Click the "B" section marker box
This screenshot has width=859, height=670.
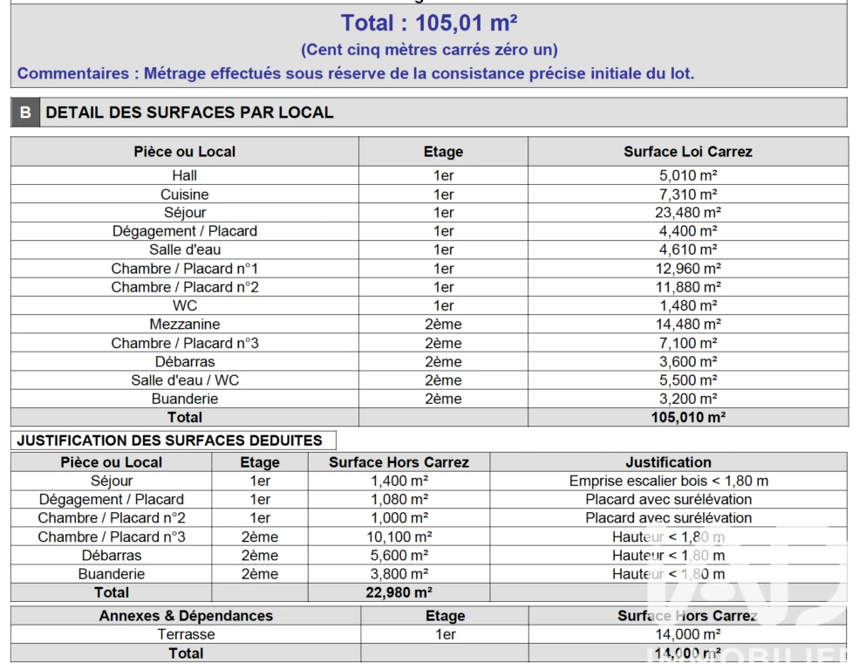[25, 113]
